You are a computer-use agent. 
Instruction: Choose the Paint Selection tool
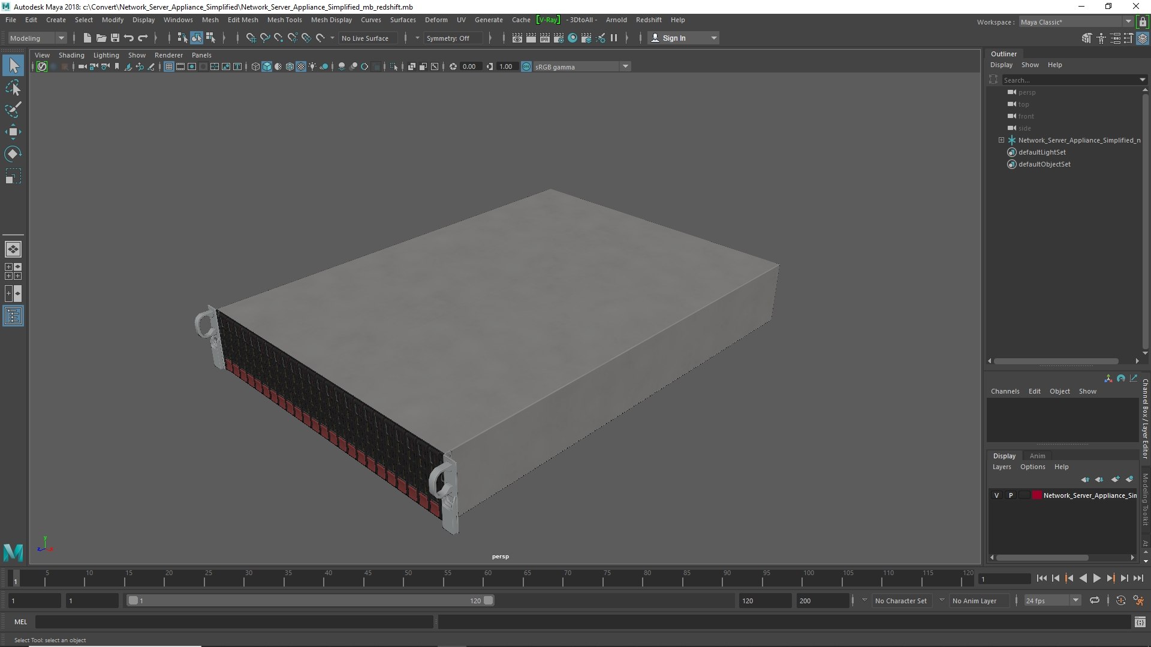click(13, 110)
